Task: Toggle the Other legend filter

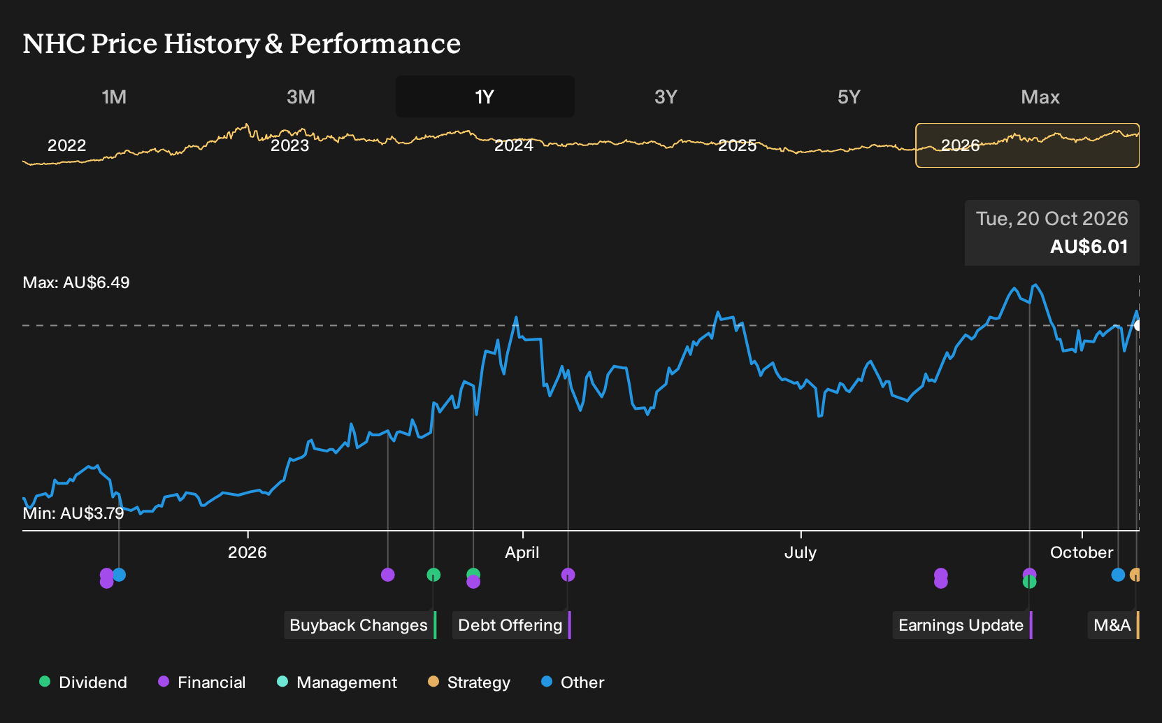Action: click(573, 682)
